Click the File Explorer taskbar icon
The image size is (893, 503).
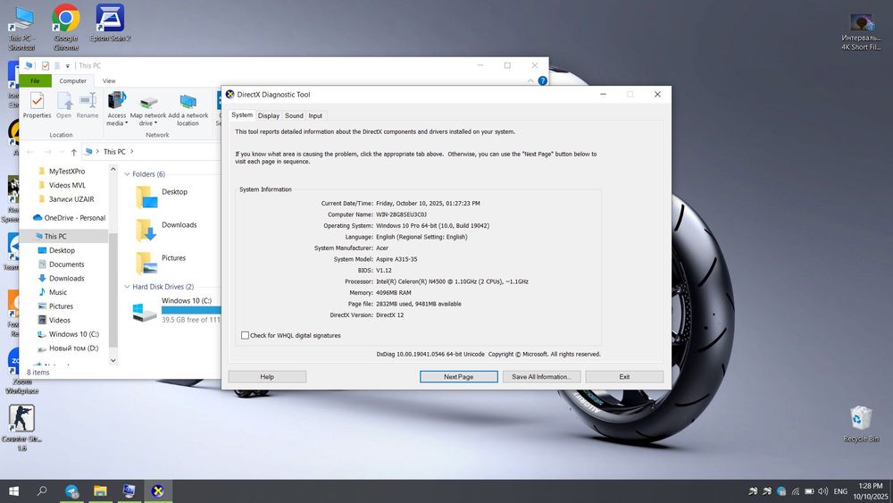[x=100, y=491]
